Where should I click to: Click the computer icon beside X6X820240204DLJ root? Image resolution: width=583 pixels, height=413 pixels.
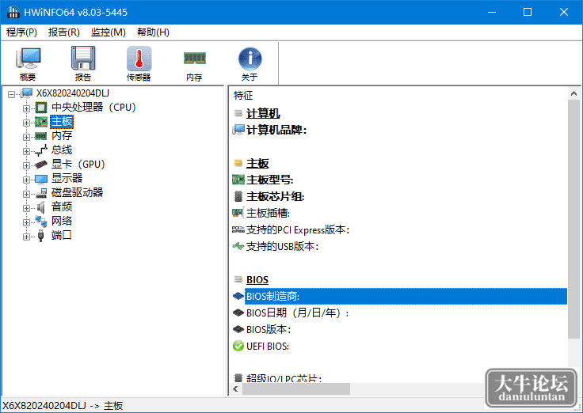pos(27,93)
